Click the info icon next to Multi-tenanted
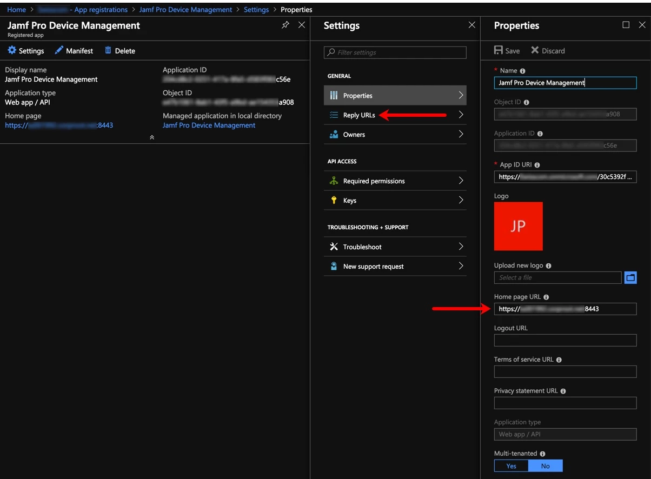 tap(543, 454)
